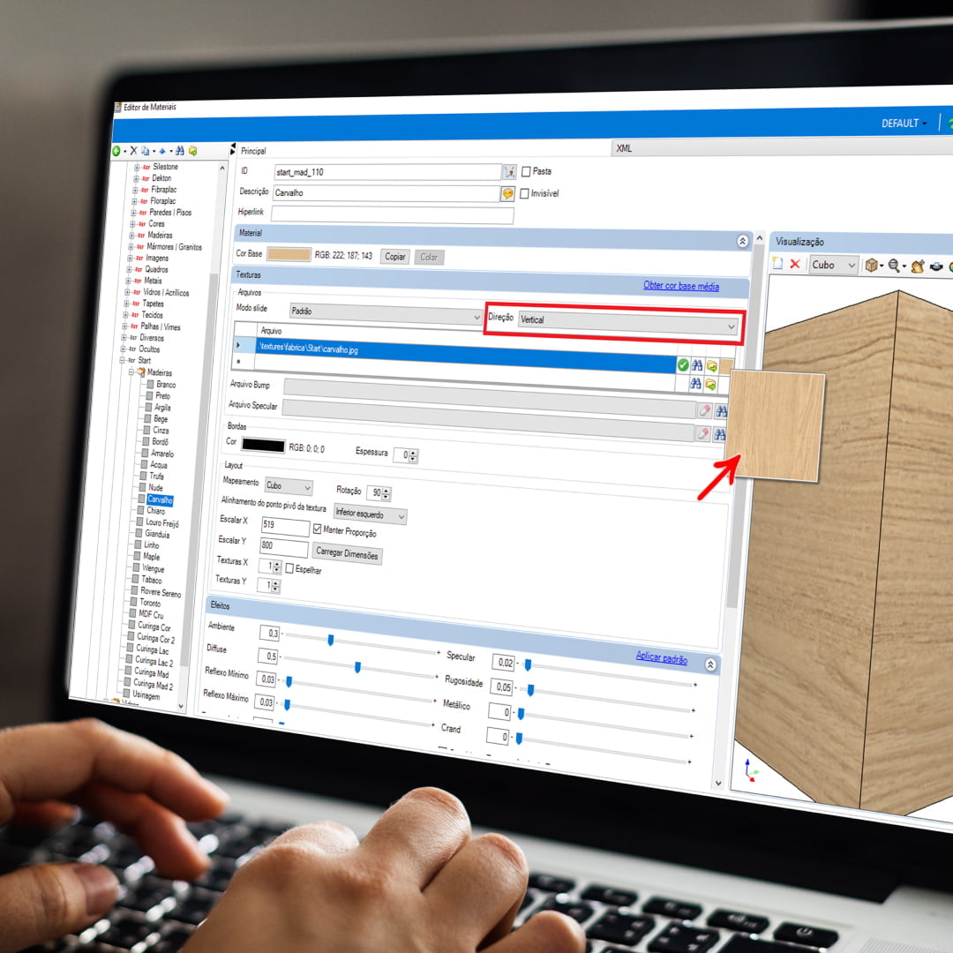Viewport: 953px width, 953px height.
Task: Click the delete X icon in tree toolbar
Action: click(134, 151)
